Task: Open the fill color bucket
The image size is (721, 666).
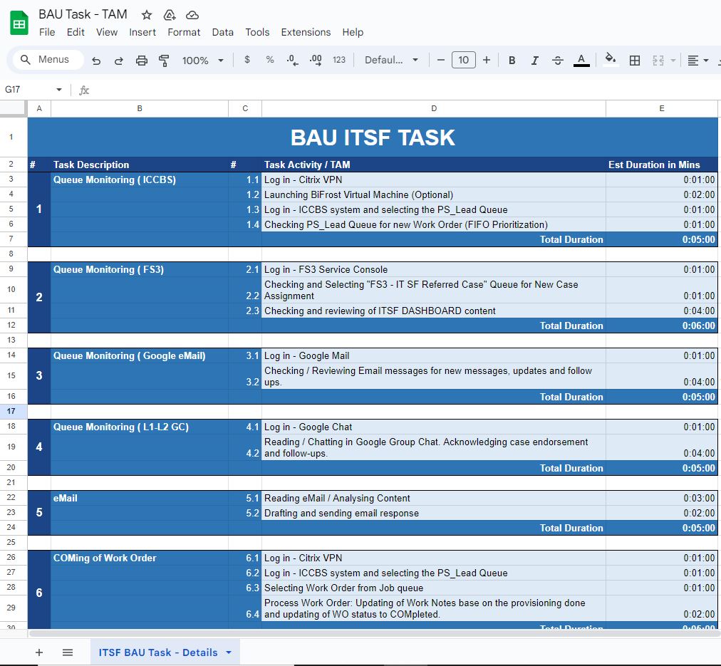Action: point(610,59)
